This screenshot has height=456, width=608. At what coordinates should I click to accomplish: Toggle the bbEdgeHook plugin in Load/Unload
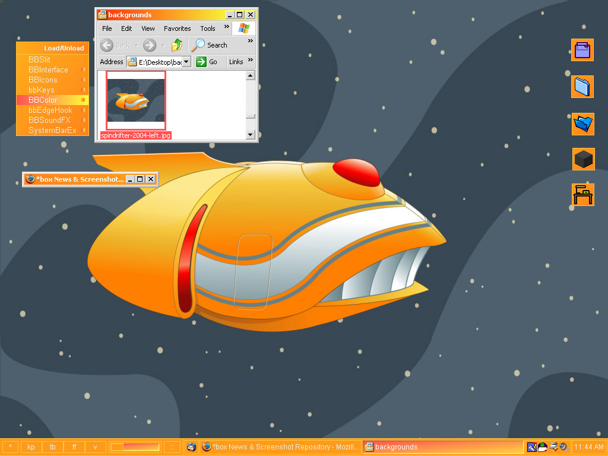tap(53, 110)
